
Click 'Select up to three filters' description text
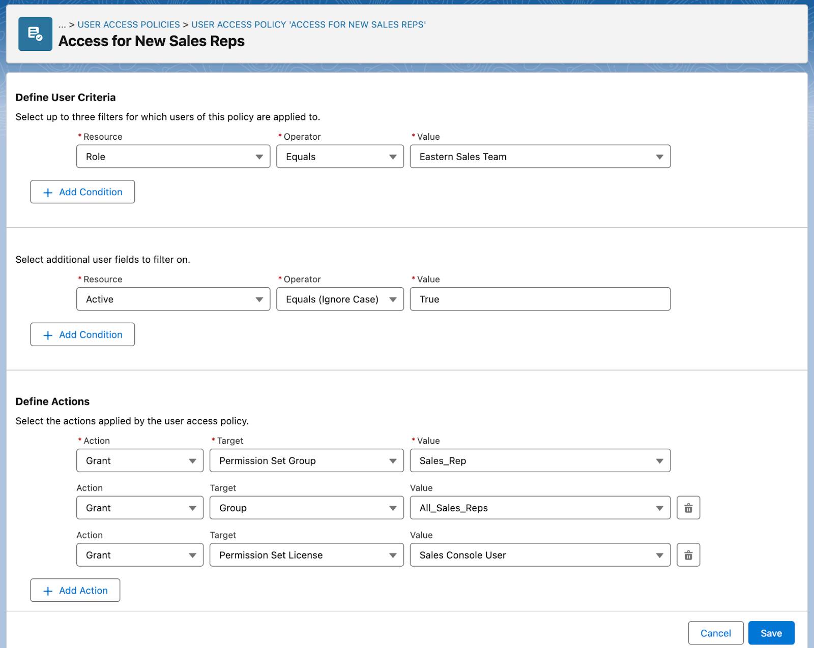pos(168,117)
